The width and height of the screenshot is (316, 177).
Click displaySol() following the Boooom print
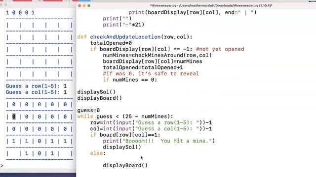tap(122, 147)
